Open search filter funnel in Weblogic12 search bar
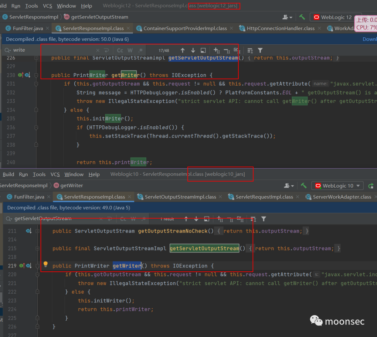The height and width of the screenshot is (337, 377). (x=260, y=50)
